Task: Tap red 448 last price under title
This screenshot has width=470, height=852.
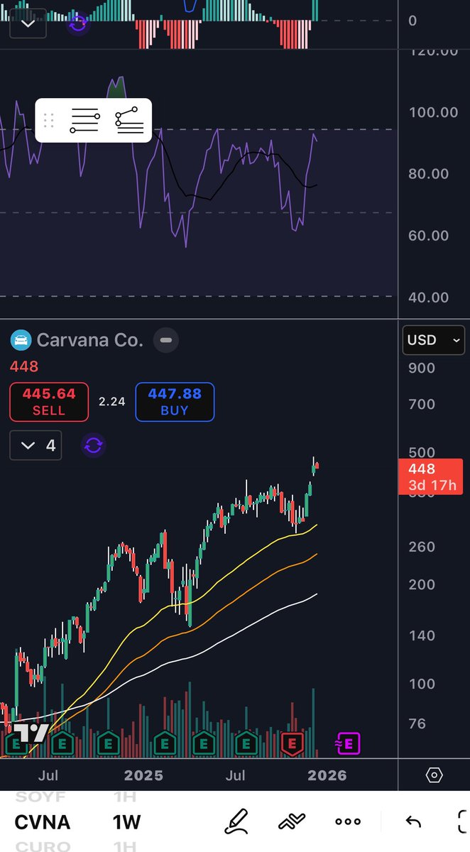Action: [x=24, y=366]
